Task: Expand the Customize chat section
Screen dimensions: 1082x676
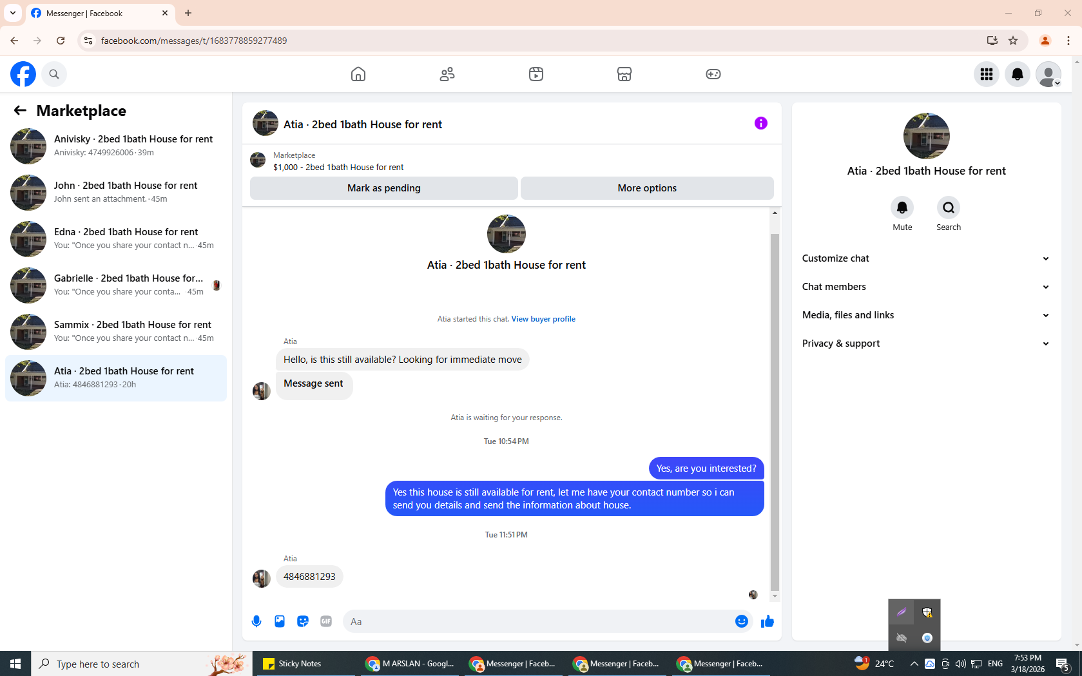Action: (x=927, y=258)
